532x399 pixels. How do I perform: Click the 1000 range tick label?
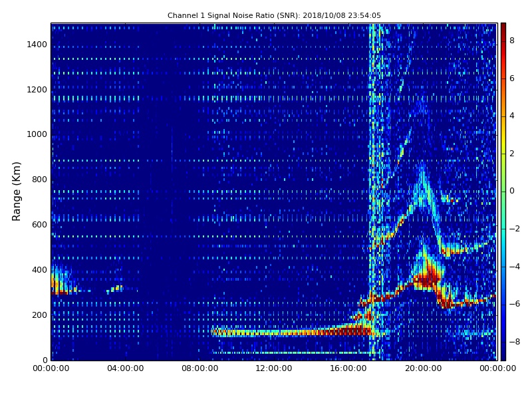pyautogui.click(x=37, y=134)
